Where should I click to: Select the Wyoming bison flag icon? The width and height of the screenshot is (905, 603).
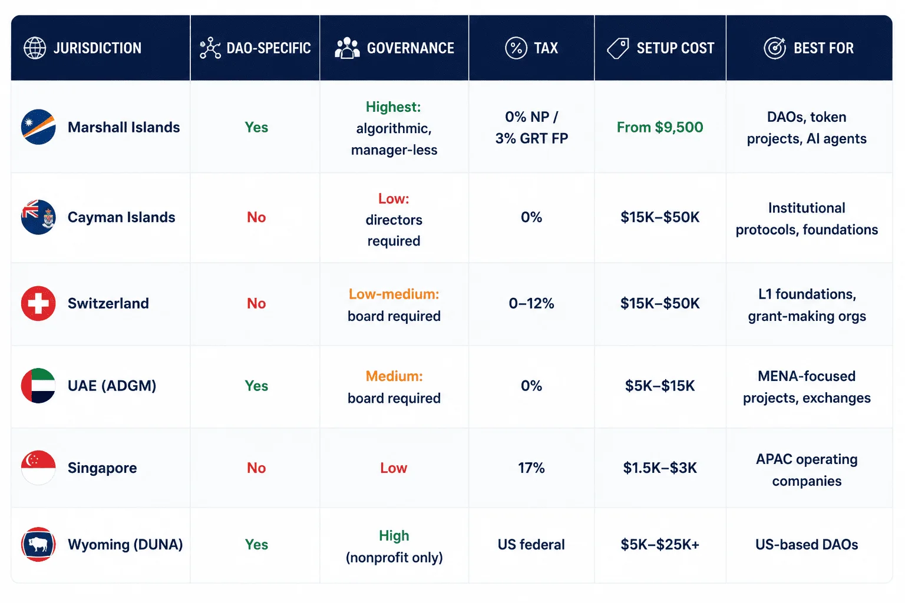coord(38,544)
